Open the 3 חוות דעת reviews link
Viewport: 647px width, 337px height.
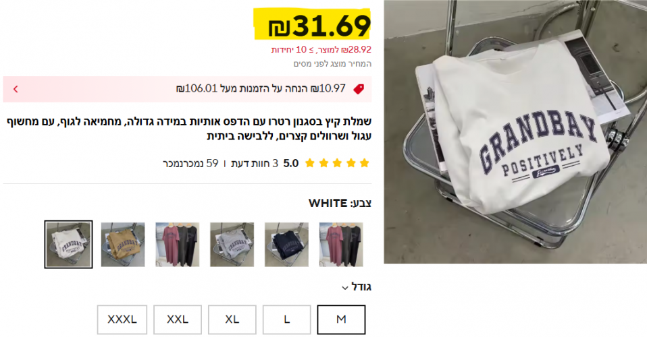255,164
